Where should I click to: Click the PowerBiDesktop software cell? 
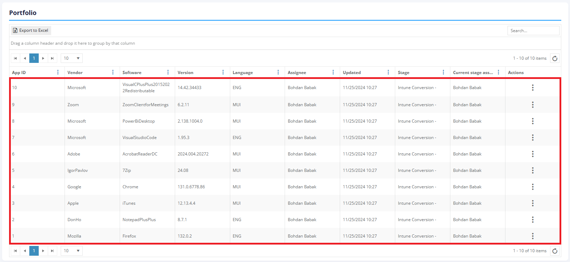147,121
